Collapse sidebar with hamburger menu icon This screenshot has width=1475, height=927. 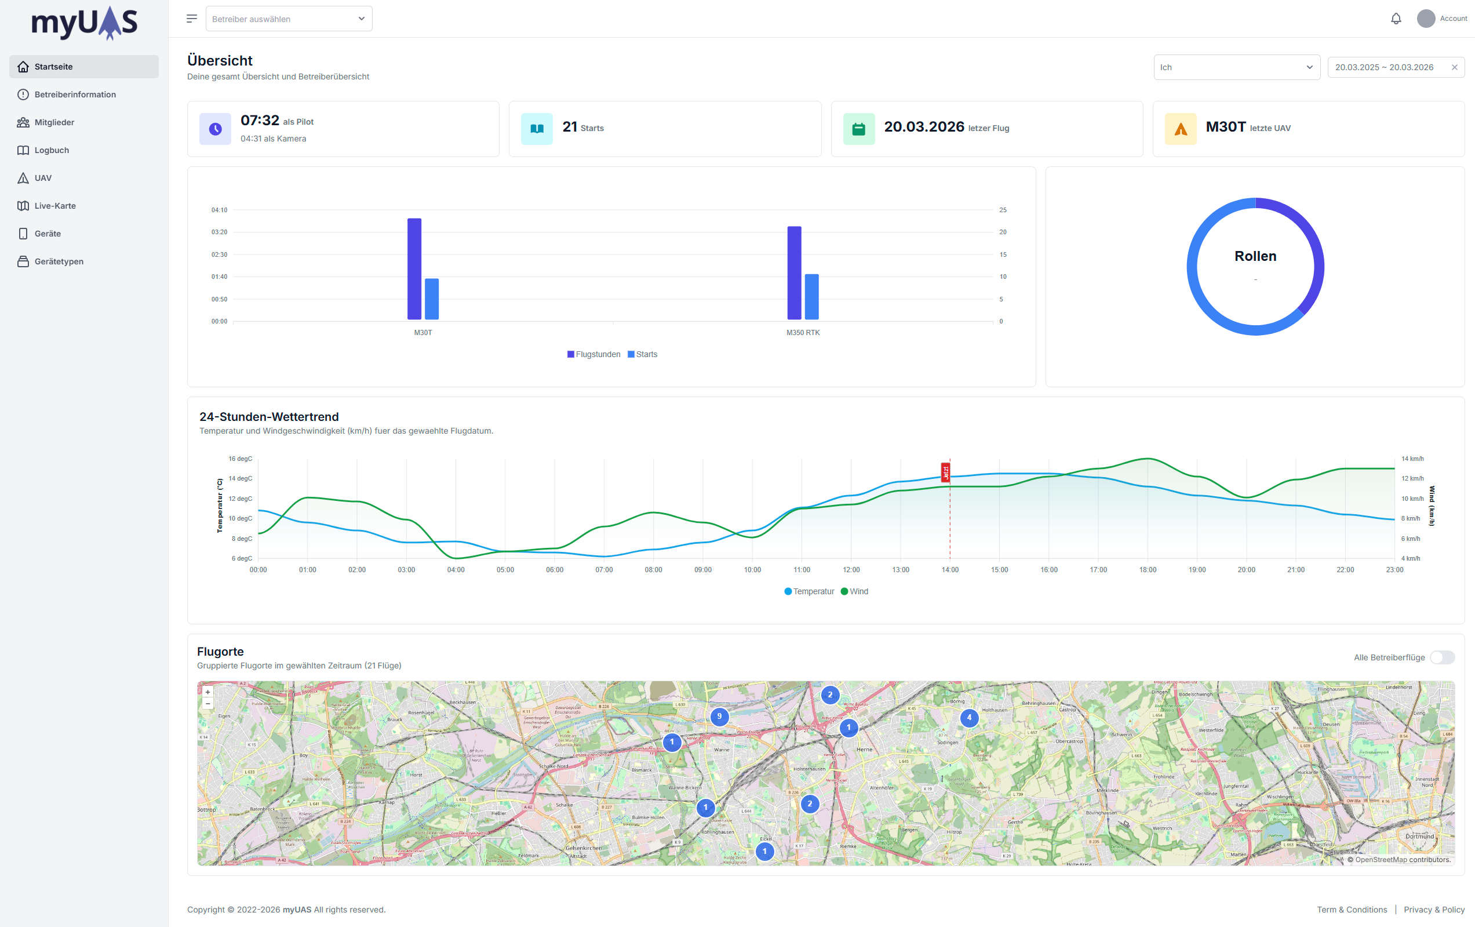tap(192, 19)
